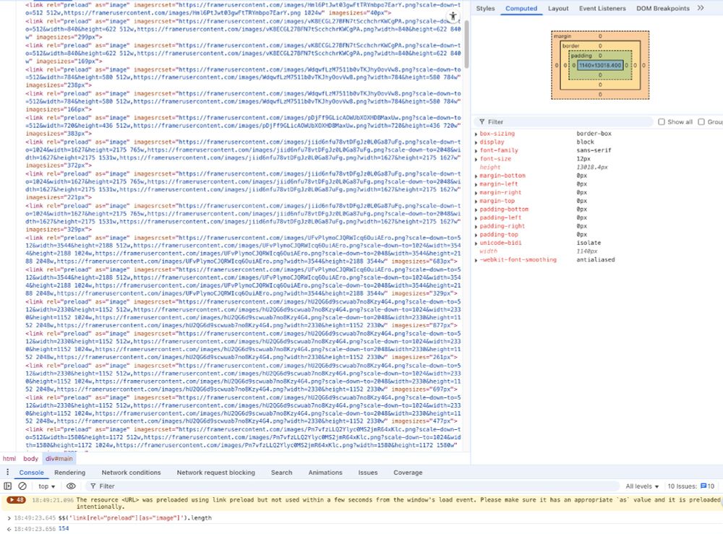The width and height of the screenshot is (723, 534).
Task: Create a live expression with the eye icon
Action: tap(71, 486)
